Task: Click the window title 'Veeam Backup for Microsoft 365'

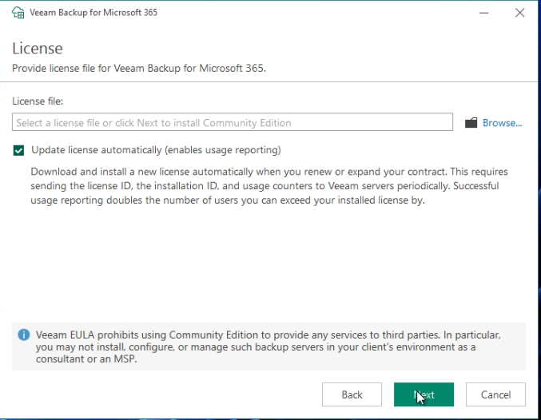Action: point(93,13)
